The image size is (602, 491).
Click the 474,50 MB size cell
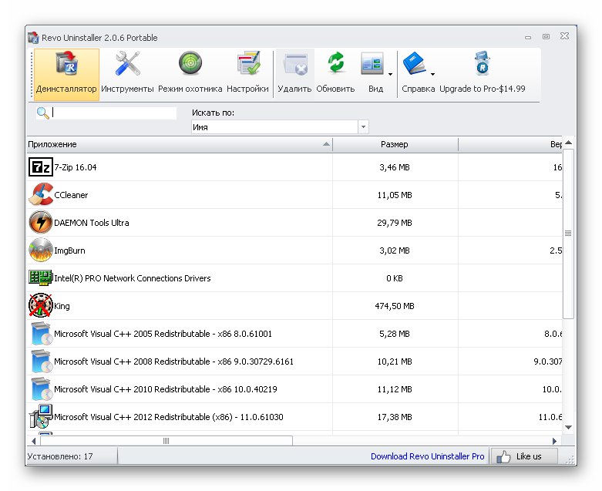pyautogui.click(x=395, y=306)
